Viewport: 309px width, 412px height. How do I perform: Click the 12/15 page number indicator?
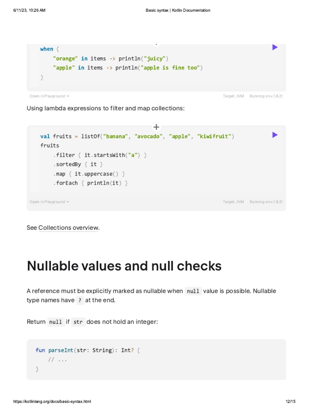pyautogui.click(x=290, y=402)
